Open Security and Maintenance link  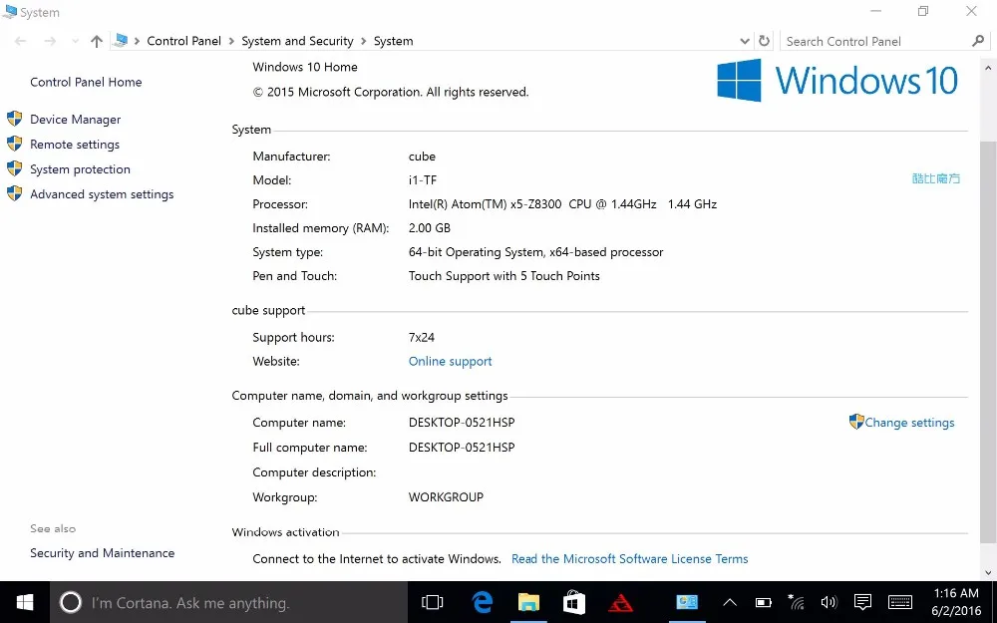pos(103,553)
